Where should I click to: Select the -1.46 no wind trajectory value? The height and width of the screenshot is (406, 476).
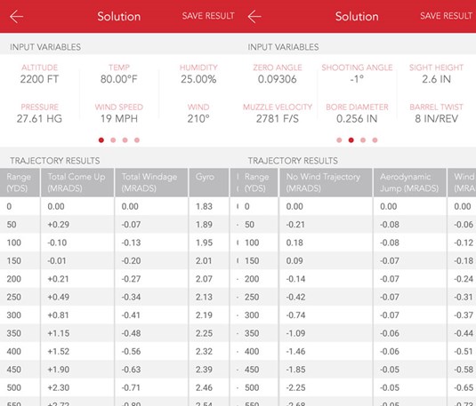[x=295, y=352]
